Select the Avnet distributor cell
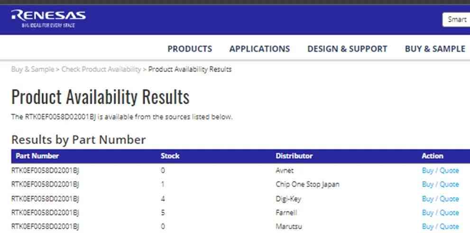The image size is (470, 233). pos(285,170)
